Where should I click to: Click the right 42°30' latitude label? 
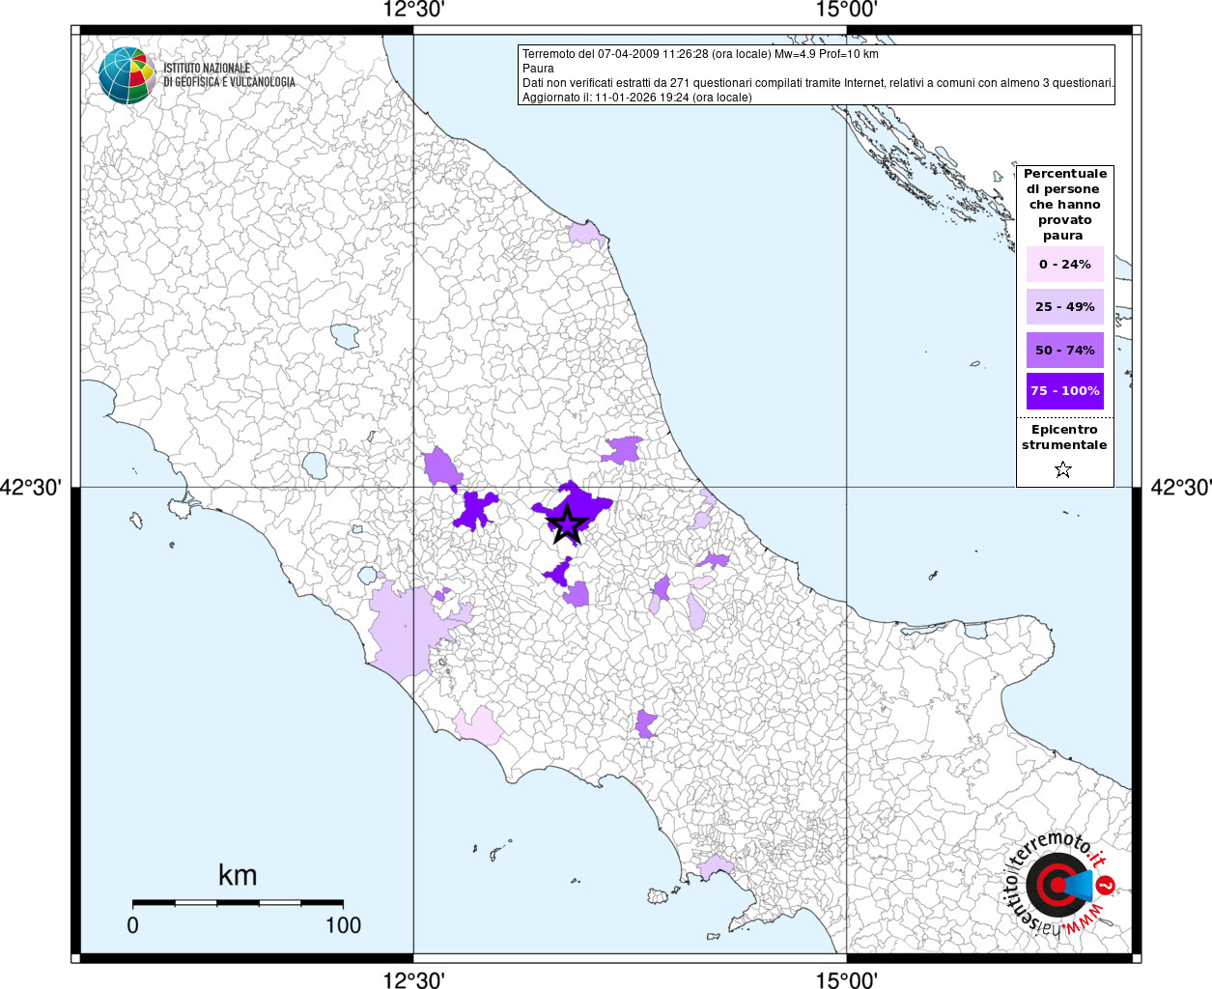pyautogui.click(x=1180, y=487)
